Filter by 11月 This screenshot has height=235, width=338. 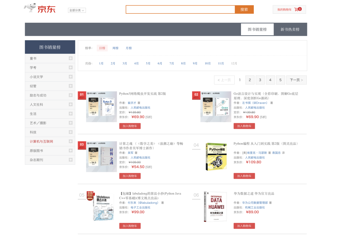coord(221,63)
